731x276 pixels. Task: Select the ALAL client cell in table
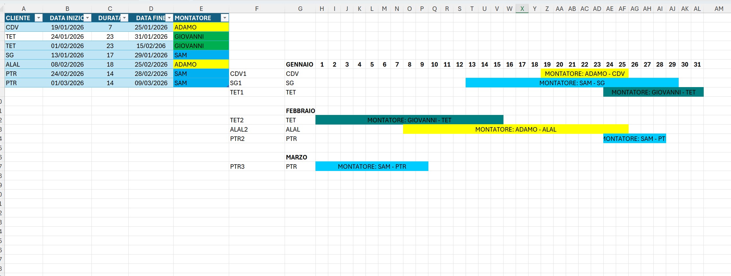[x=24, y=64]
